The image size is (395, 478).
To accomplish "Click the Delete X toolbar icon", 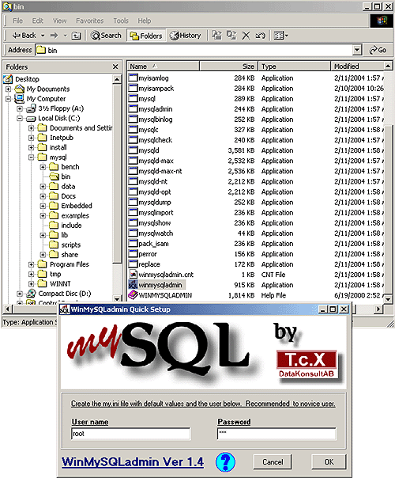I will click(246, 36).
